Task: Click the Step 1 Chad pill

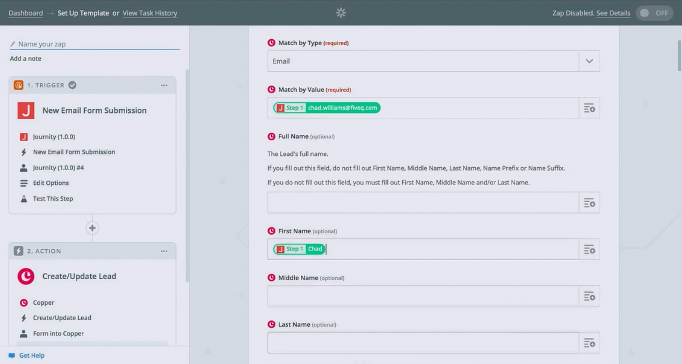Action: (x=299, y=249)
